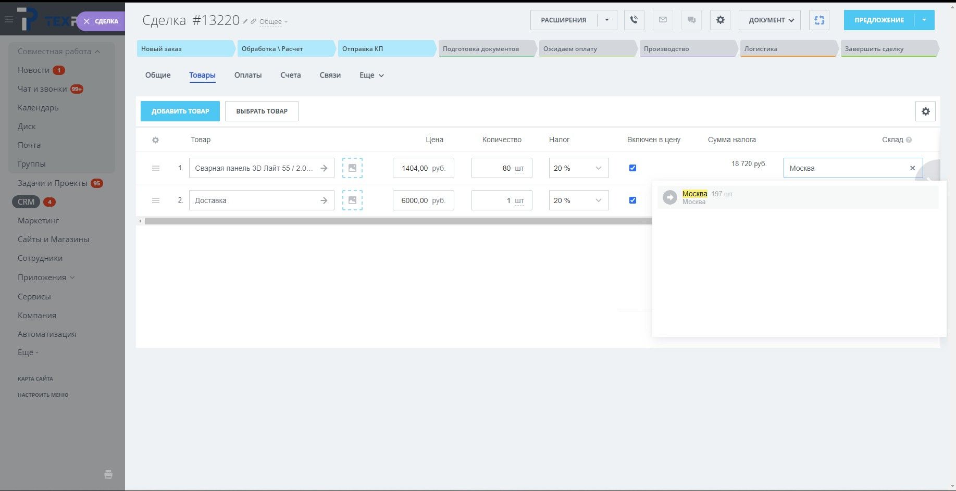Open the Счета tab

290,75
